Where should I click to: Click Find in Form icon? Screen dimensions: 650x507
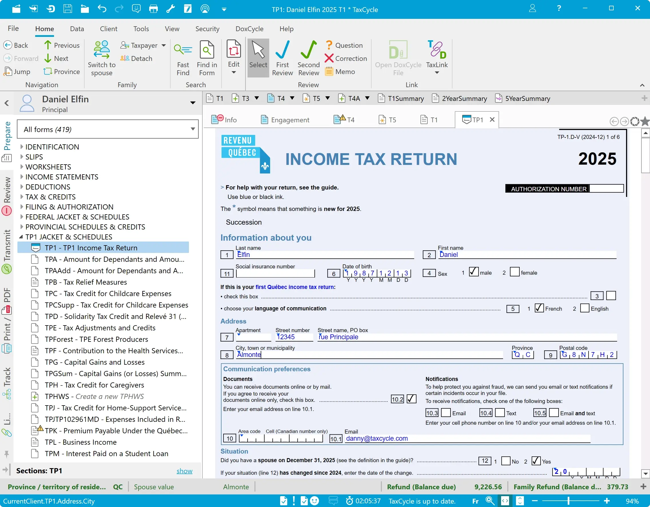(207, 50)
